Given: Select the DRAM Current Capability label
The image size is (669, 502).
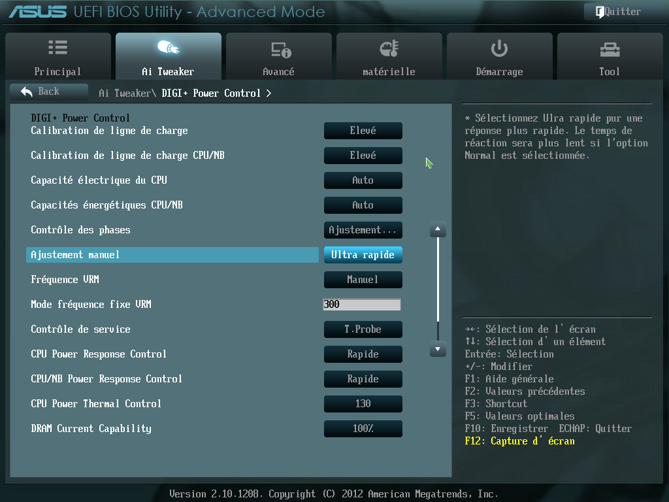Looking at the screenshot, I should [91, 429].
